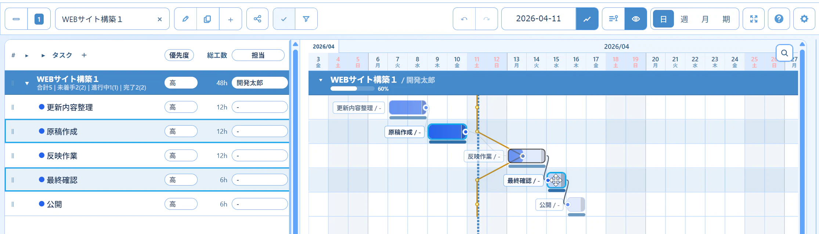This screenshot has height=234, width=819.
Task: Click the second expand arrow beside タスク
Action: coord(43,56)
